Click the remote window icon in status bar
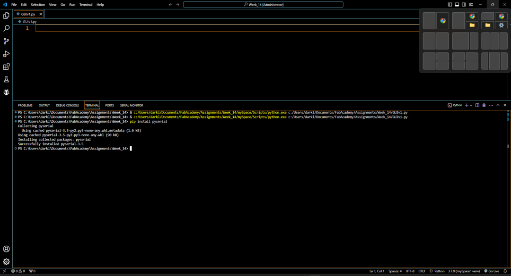Image resolution: width=511 pixels, height=276 pixels. tap(5, 271)
